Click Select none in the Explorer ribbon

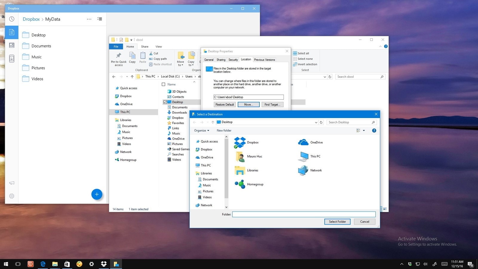coord(303,59)
